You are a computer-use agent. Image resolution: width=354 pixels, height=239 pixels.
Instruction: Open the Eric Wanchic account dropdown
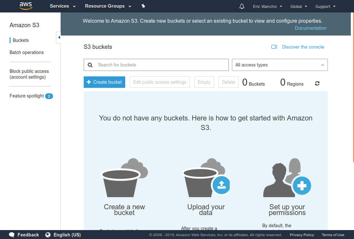[267, 6]
